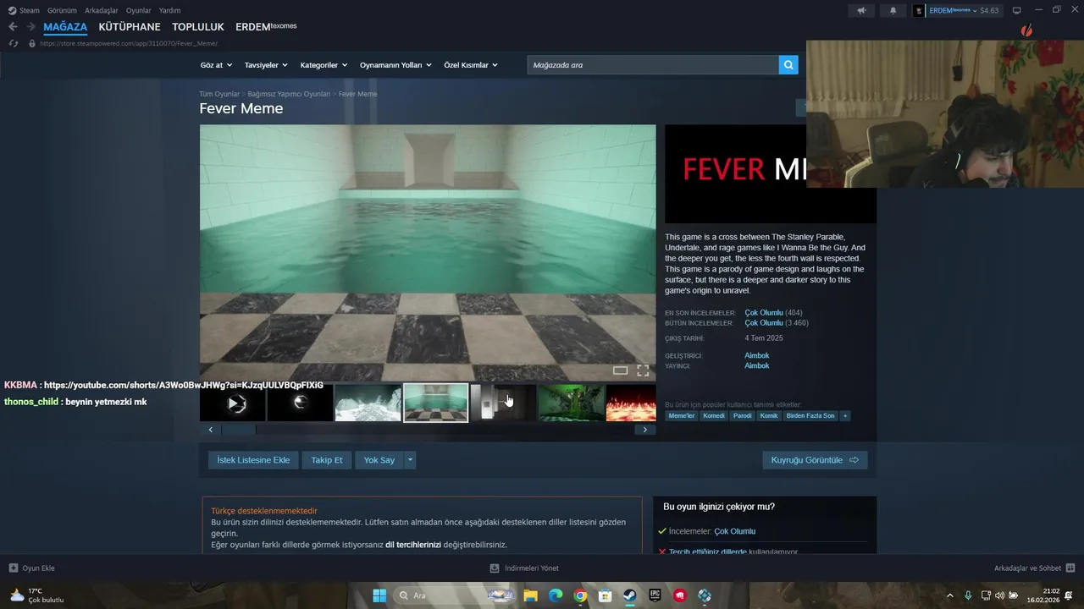
Task: Launch Microsoft Edge from the taskbar
Action: point(555,595)
